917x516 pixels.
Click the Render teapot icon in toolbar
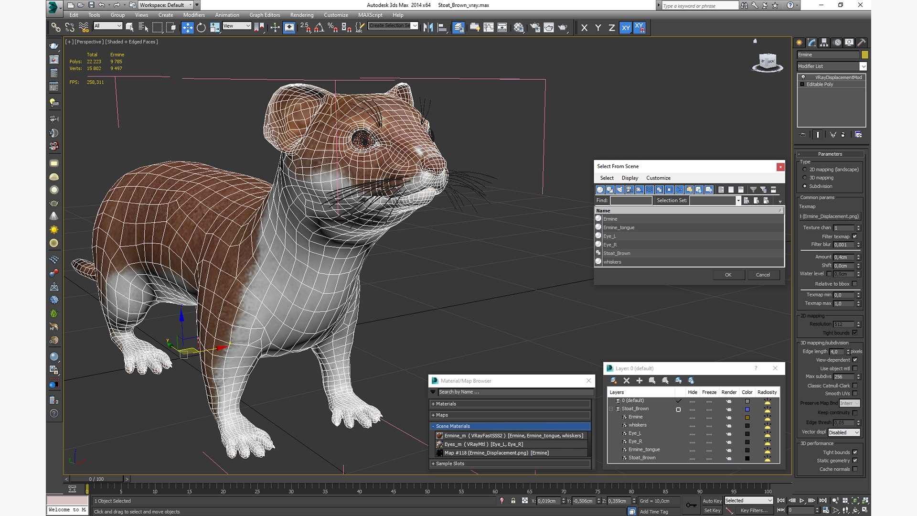pos(563,28)
